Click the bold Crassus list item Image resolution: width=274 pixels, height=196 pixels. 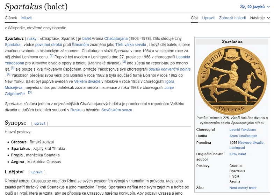coord(19,142)
